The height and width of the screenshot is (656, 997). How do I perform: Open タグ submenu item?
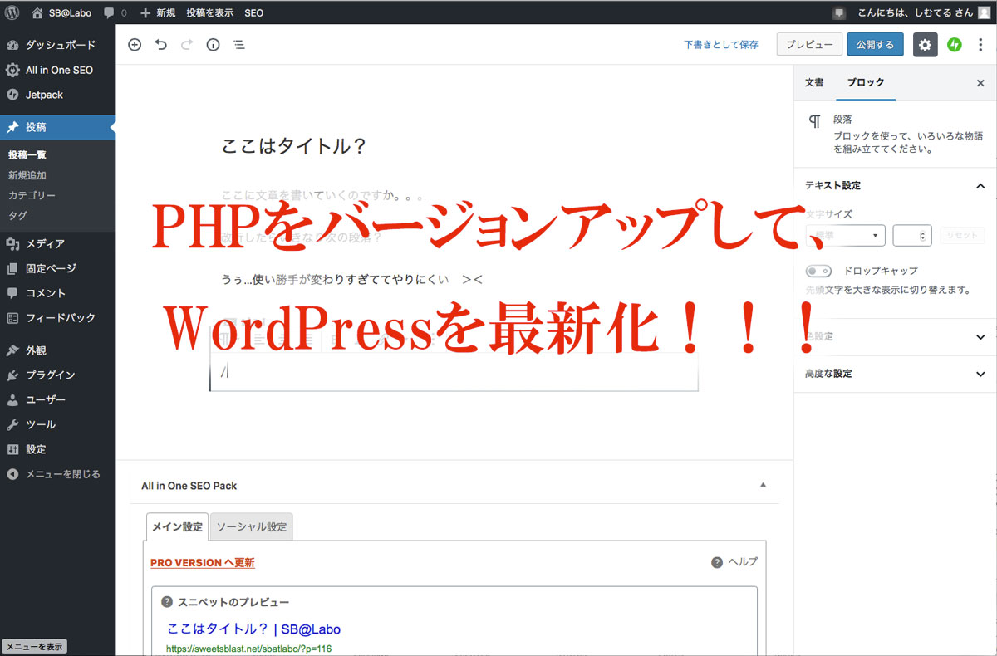[17, 215]
